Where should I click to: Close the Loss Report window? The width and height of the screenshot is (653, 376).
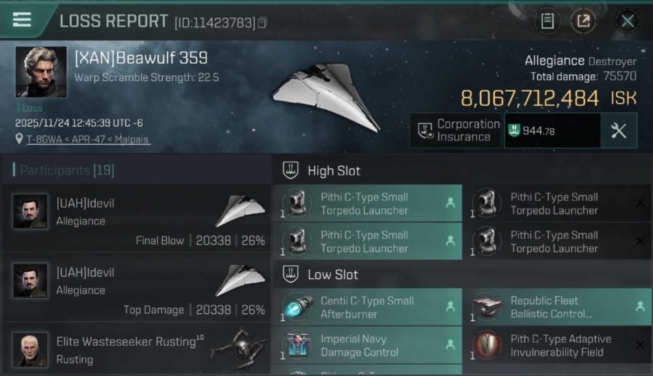(627, 21)
